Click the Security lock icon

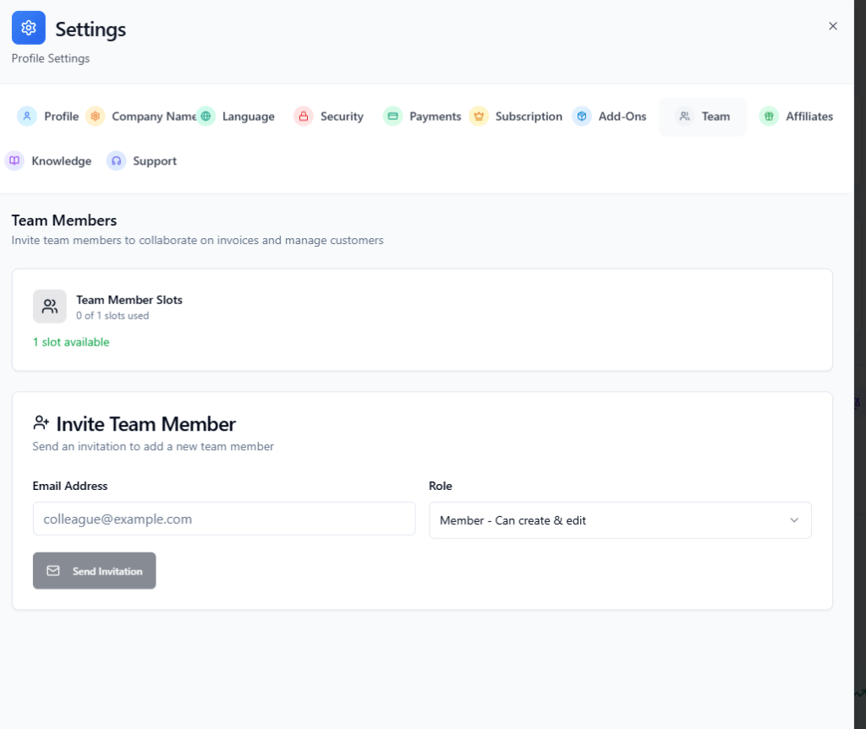coord(304,116)
